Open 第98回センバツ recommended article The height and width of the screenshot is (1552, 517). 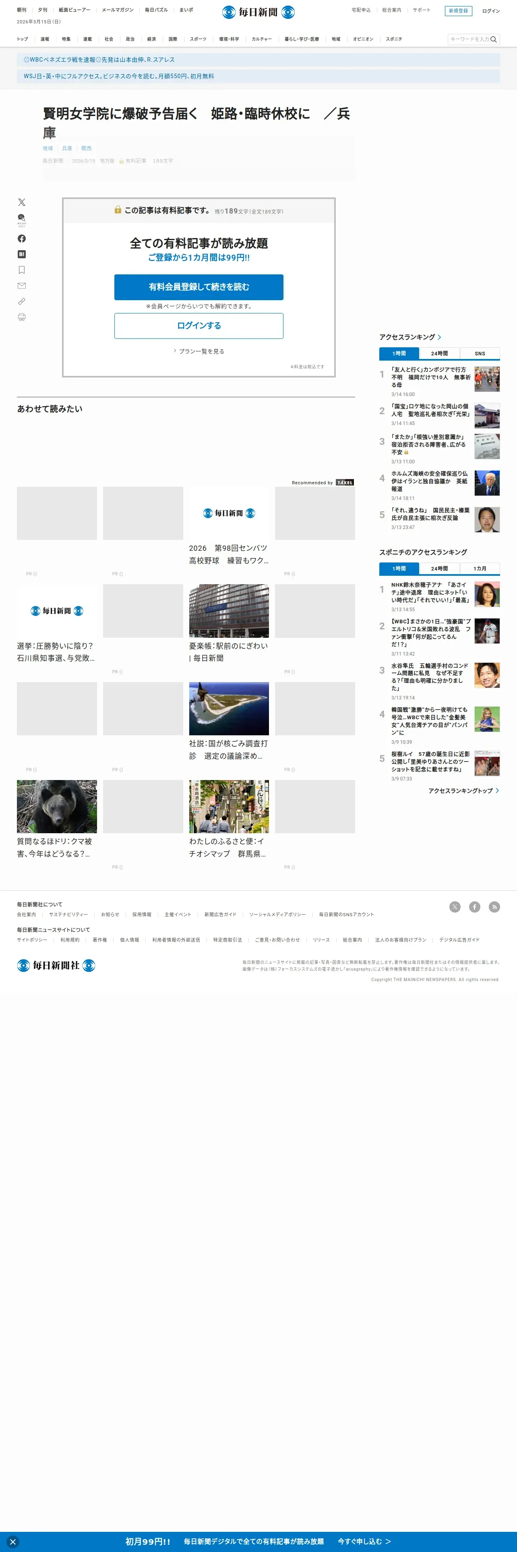tap(229, 554)
